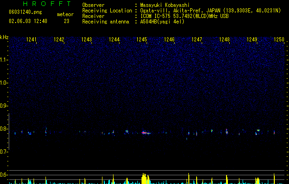This screenshot has height=184, width=289.
Task: Click the gray vertical frequency range bar
Action: tap(9, 131)
